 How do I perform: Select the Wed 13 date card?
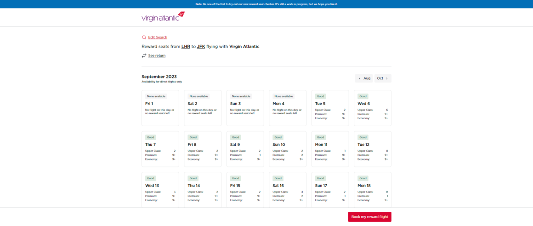tap(160, 190)
